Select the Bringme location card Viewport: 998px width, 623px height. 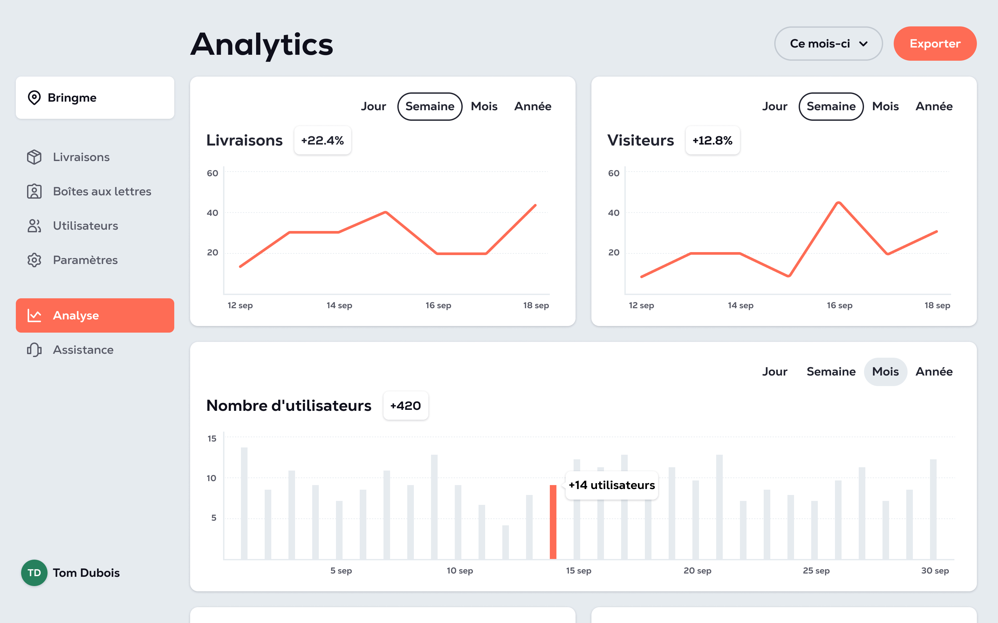(95, 98)
